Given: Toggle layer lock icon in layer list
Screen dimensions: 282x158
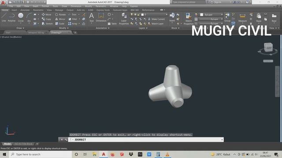Looking at the screenshot, I should pos(138,14).
